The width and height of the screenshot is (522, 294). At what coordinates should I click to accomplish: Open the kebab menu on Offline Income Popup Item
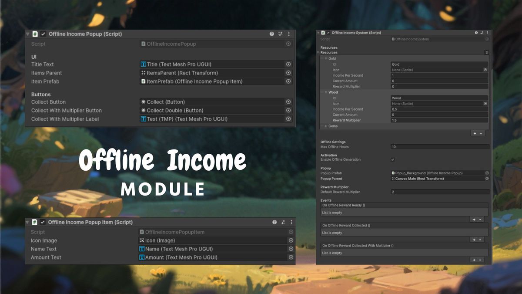pyautogui.click(x=291, y=222)
